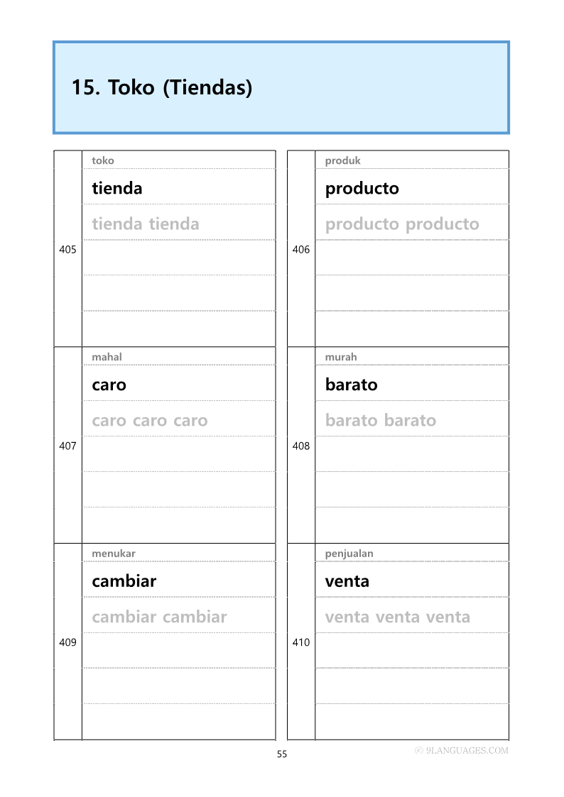This screenshot has height=797, width=564.
Task: Click page number 55 at the bottom
Action: 282,754
